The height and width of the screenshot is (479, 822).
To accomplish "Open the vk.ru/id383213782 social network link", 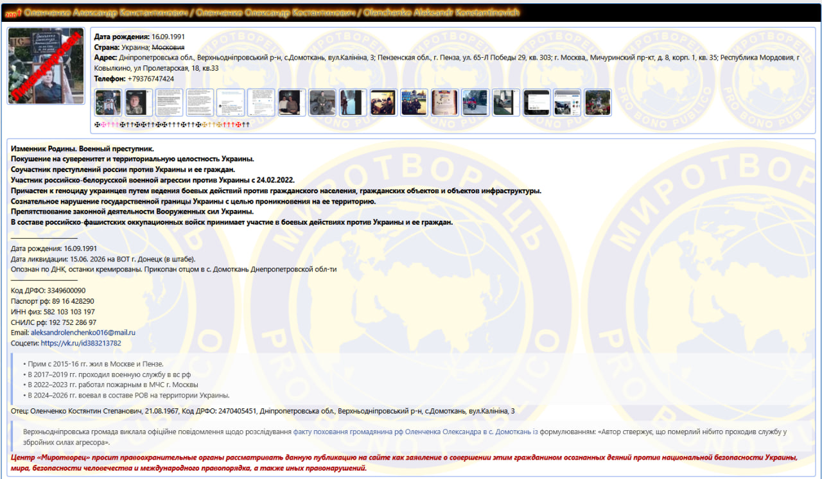I will tap(81, 344).
